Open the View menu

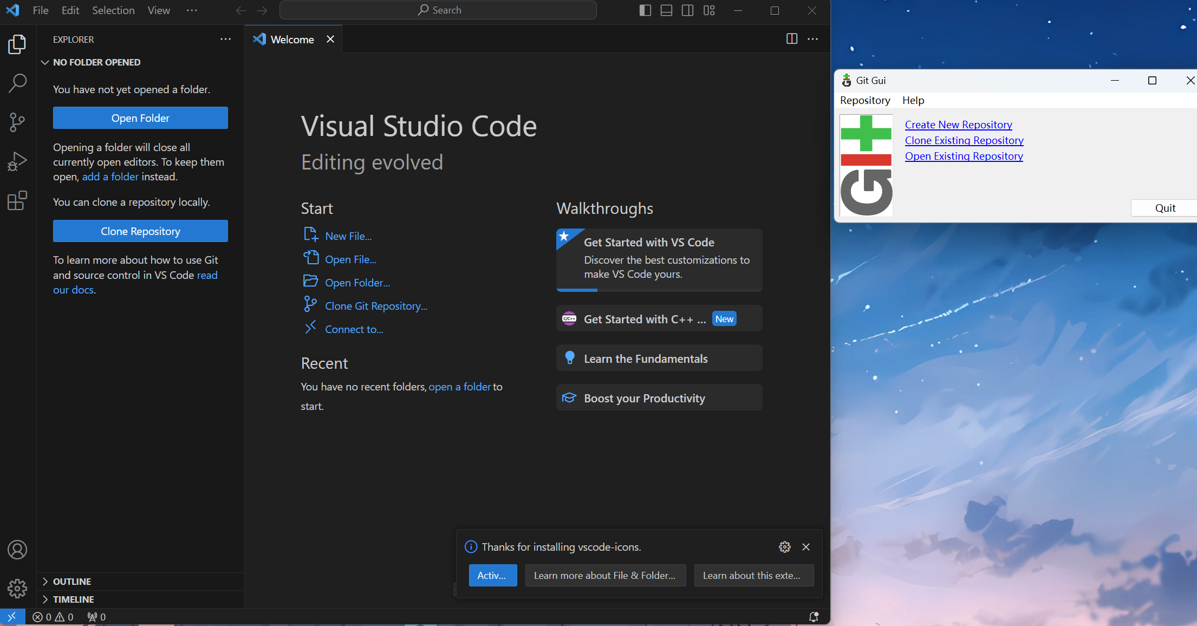[x=159, y=10]
